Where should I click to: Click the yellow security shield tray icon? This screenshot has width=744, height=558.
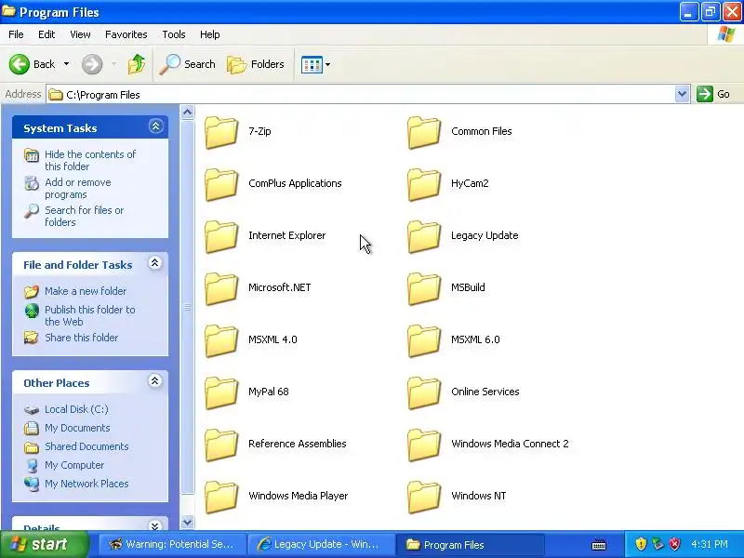click(641, 544)
